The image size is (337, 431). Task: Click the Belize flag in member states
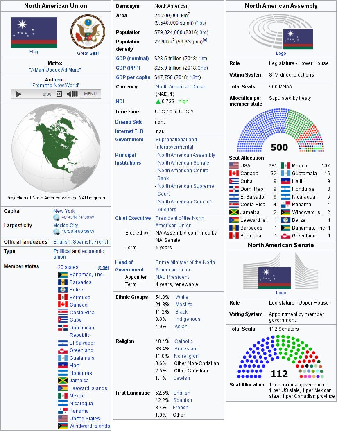63,290
